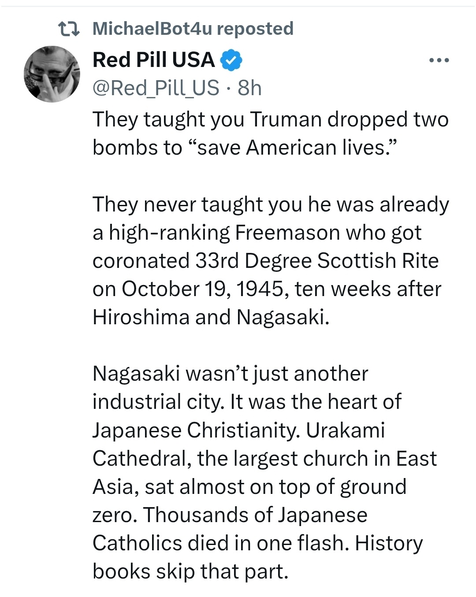
Task: Open the three-dot more options menu
Action: (x=439, y=60)
